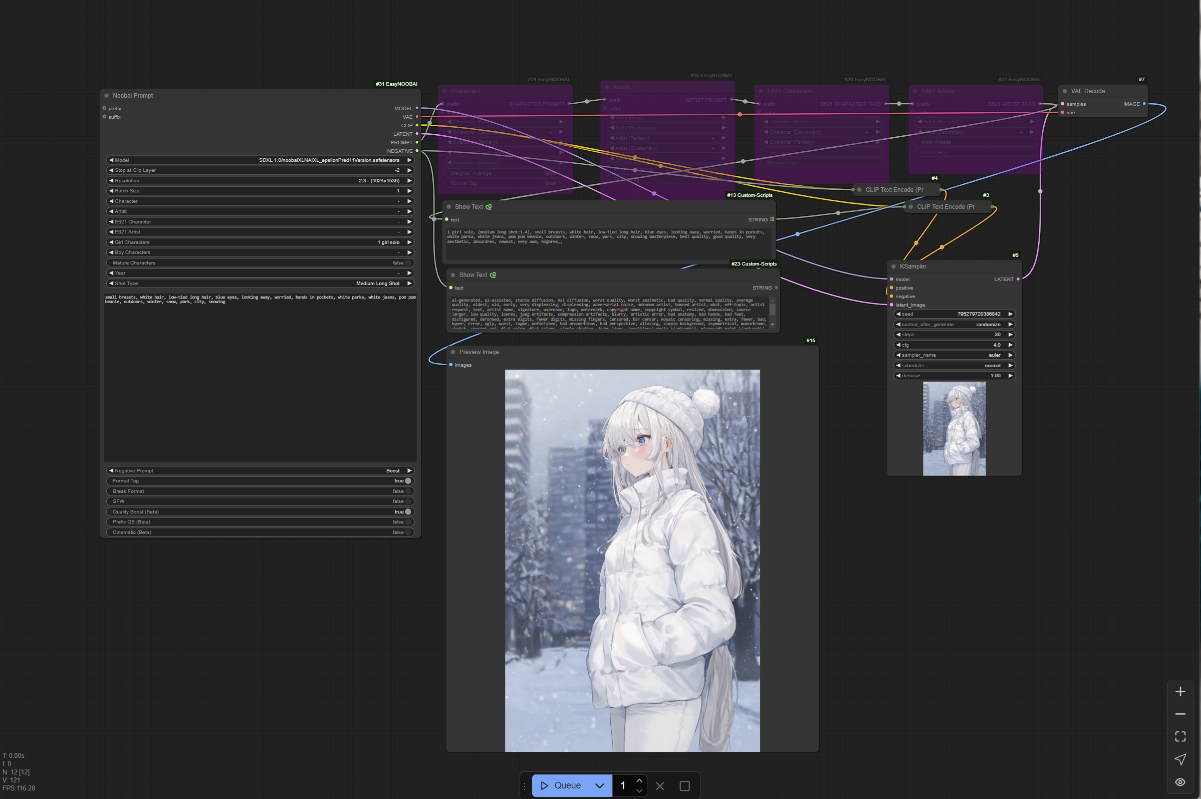
Task: Click the clear pending tasks square icon
Action: 685,786
